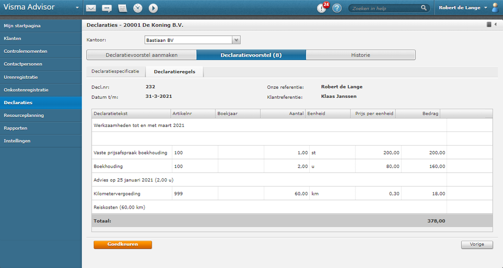Image resolution: width=503 pixels, height=268 pixels.
Task: Expand the Visma Advisor dropdown arrow
Action: pos(78,8)
